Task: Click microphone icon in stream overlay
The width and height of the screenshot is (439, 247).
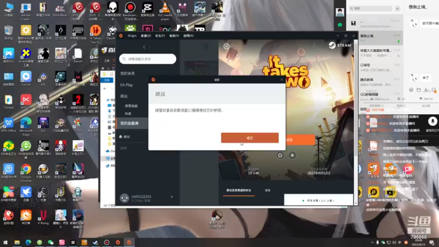Action: click(x=432, y=121)
